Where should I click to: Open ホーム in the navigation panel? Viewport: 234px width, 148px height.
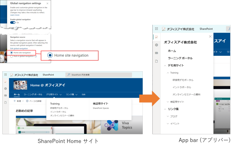pyautogui.click(x=172, y=51)
